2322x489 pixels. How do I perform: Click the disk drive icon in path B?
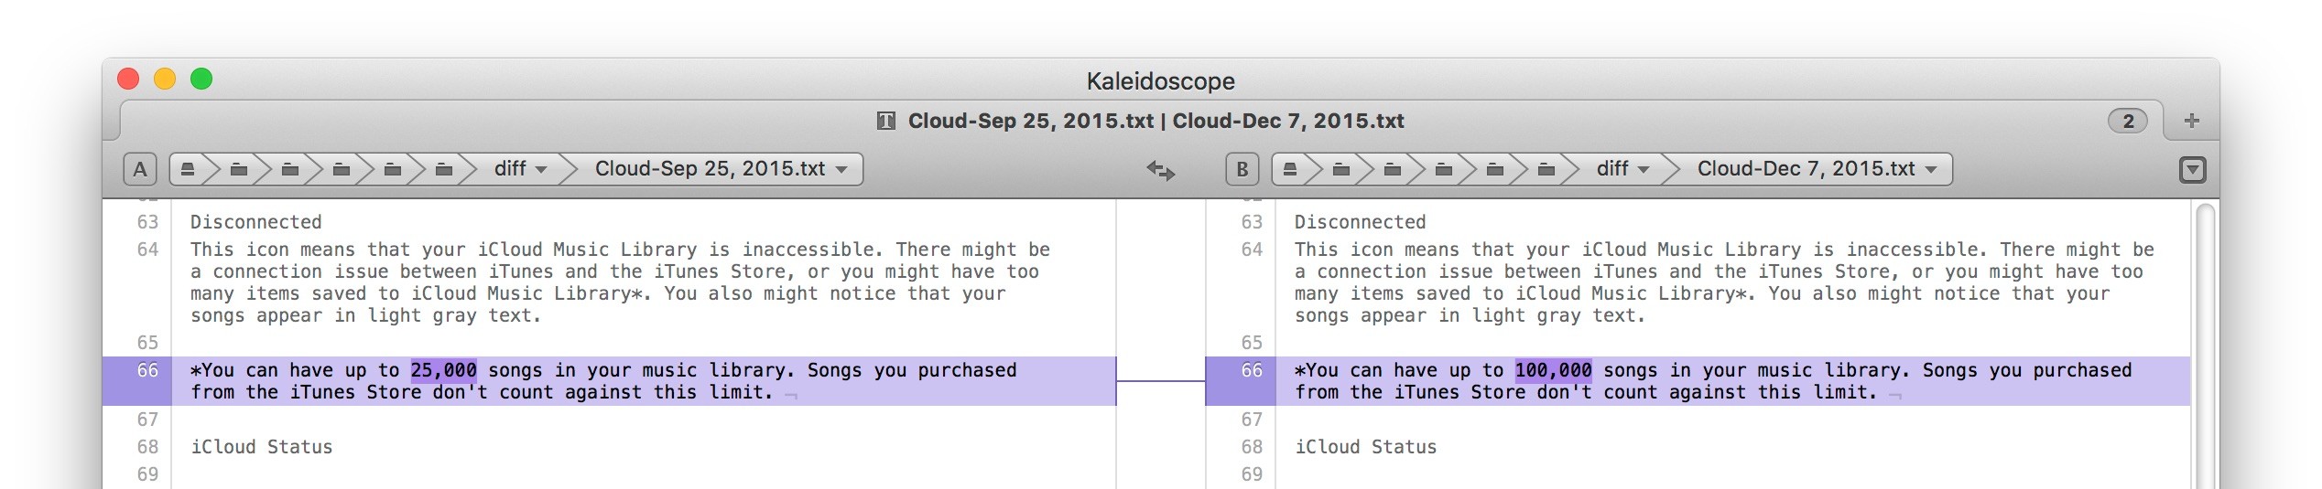click(1290, 169)
